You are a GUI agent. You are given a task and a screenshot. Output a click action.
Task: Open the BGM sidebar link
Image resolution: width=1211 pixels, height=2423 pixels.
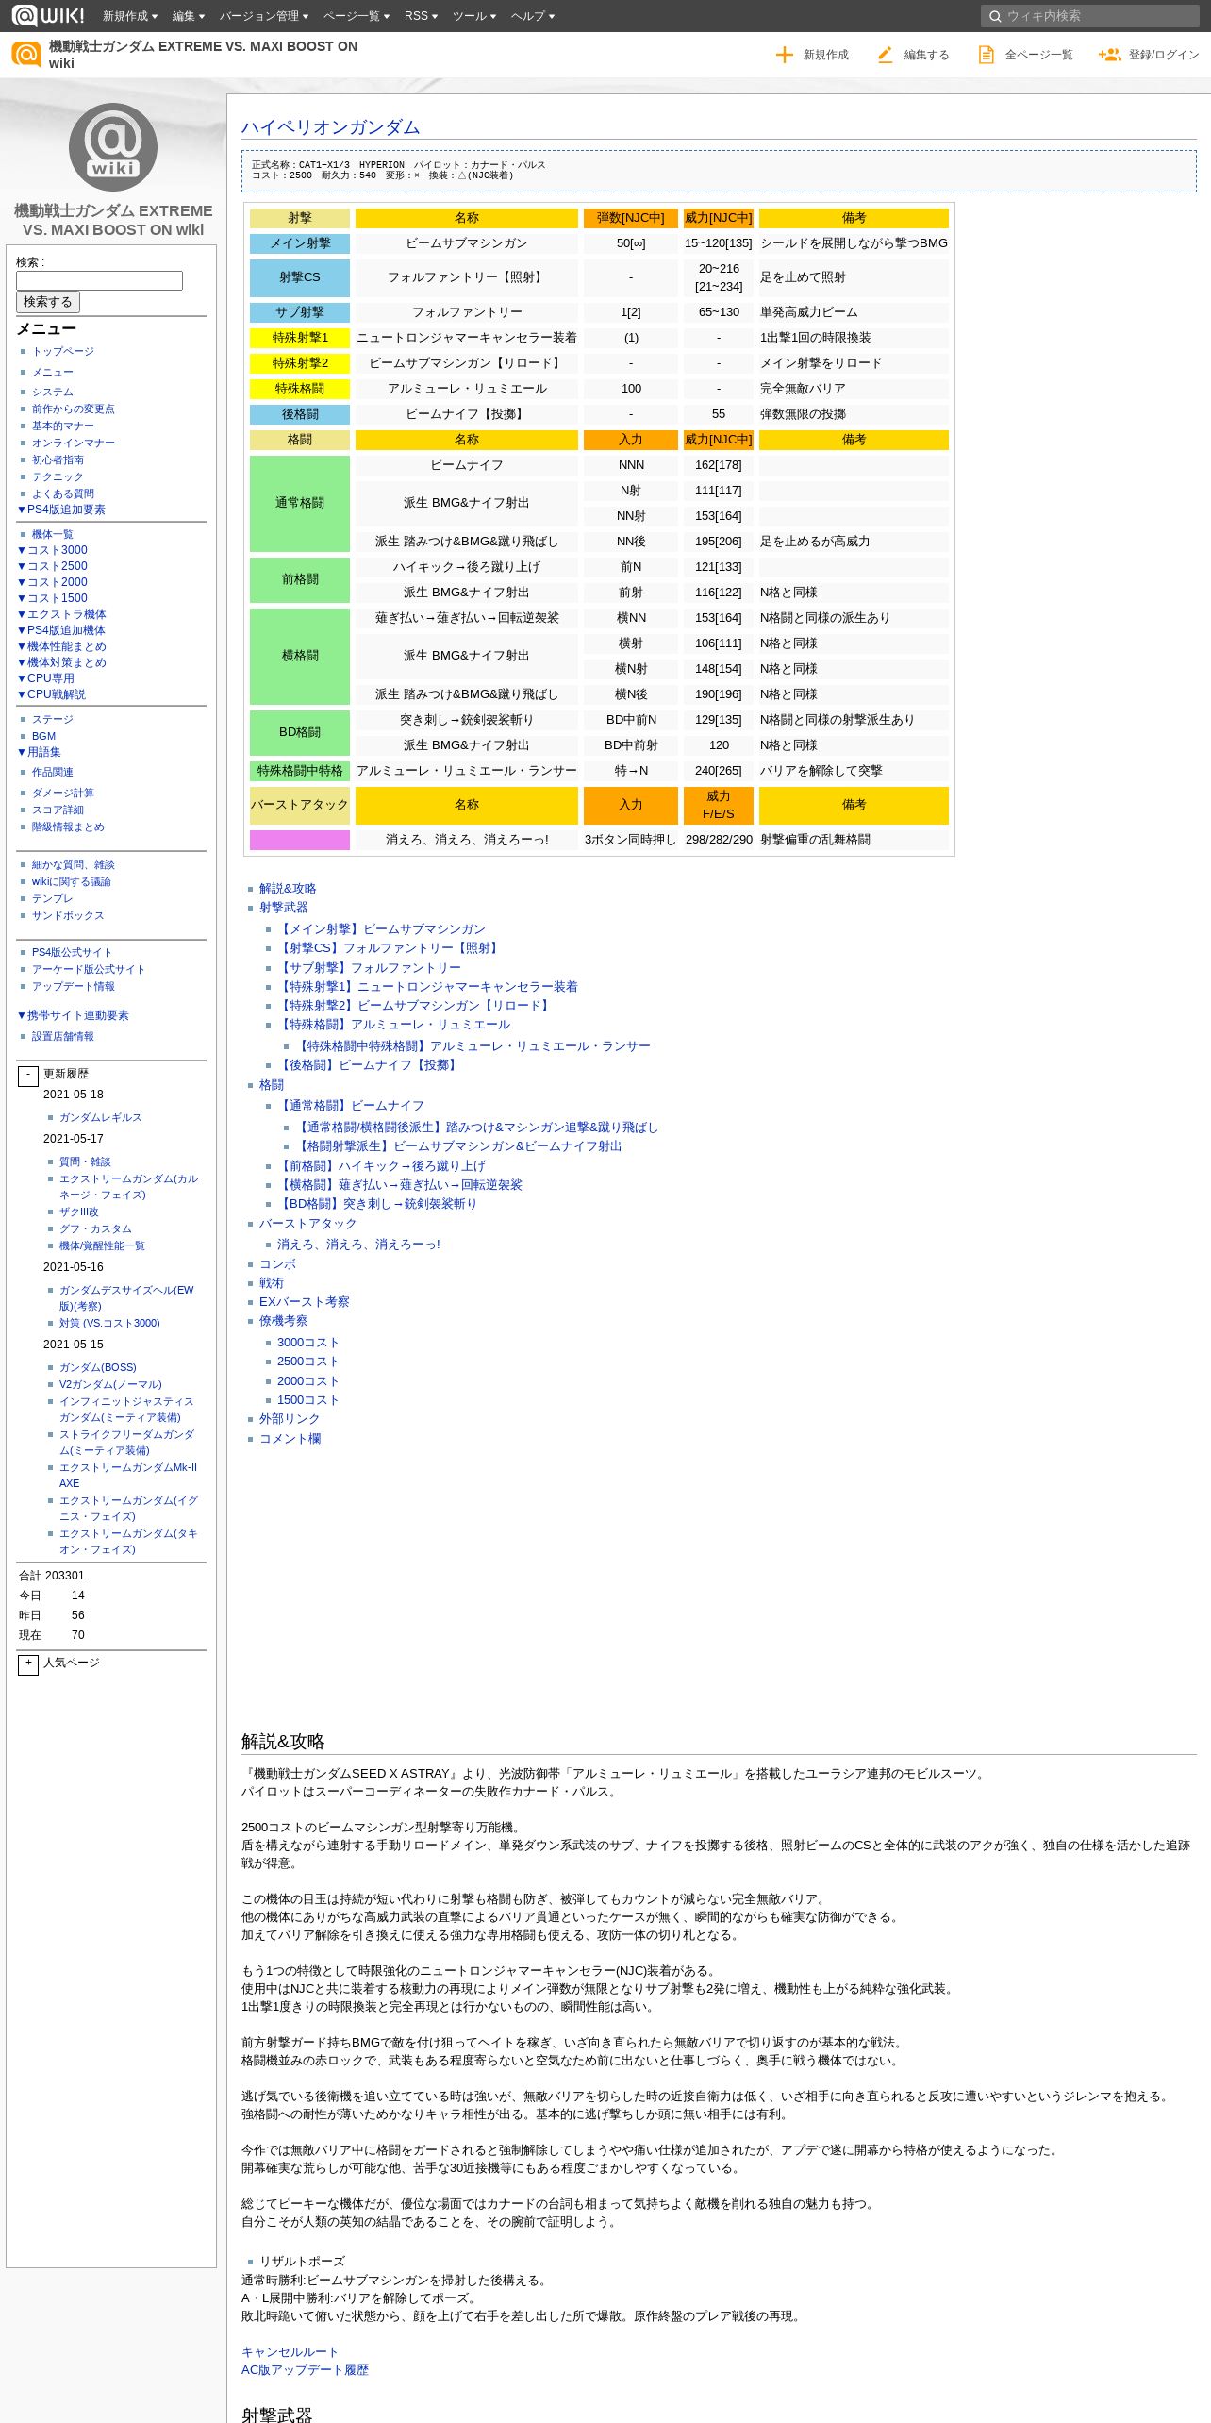tap(43, 736)
